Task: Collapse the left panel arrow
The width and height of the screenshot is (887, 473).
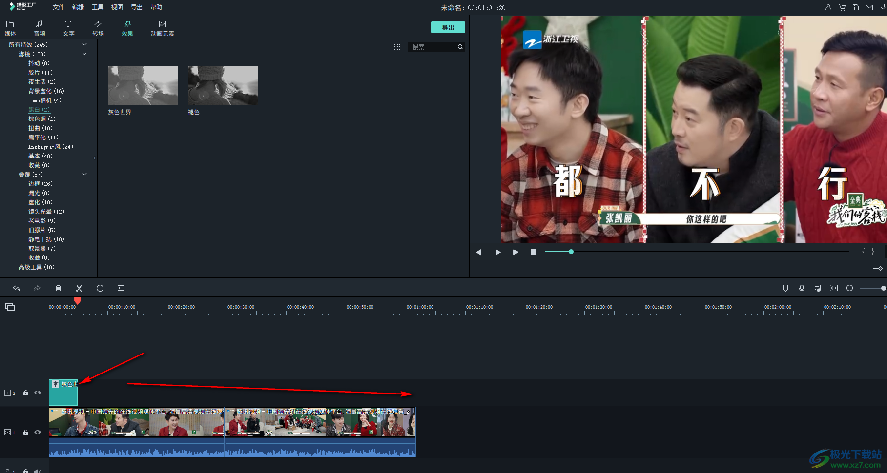Action: coord(94,158)
